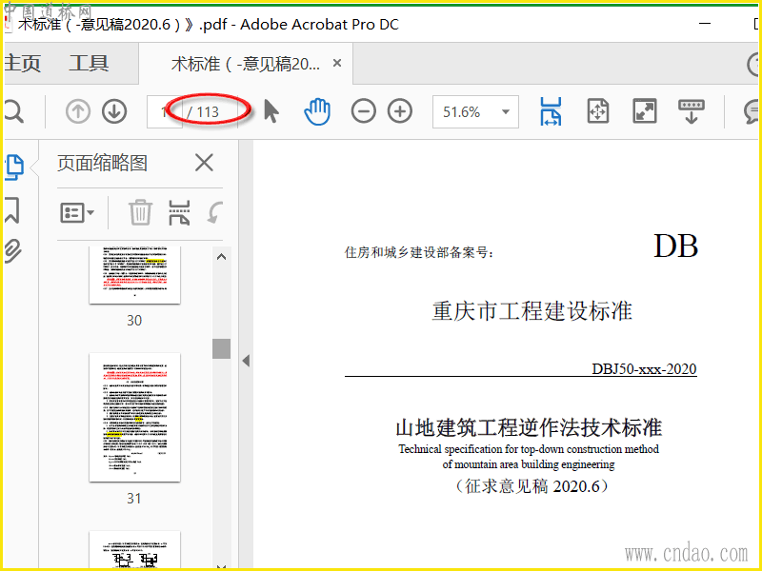Select page 31 thumbnail
This screenshot has width=762, height=571.
[x=134, y=418]
